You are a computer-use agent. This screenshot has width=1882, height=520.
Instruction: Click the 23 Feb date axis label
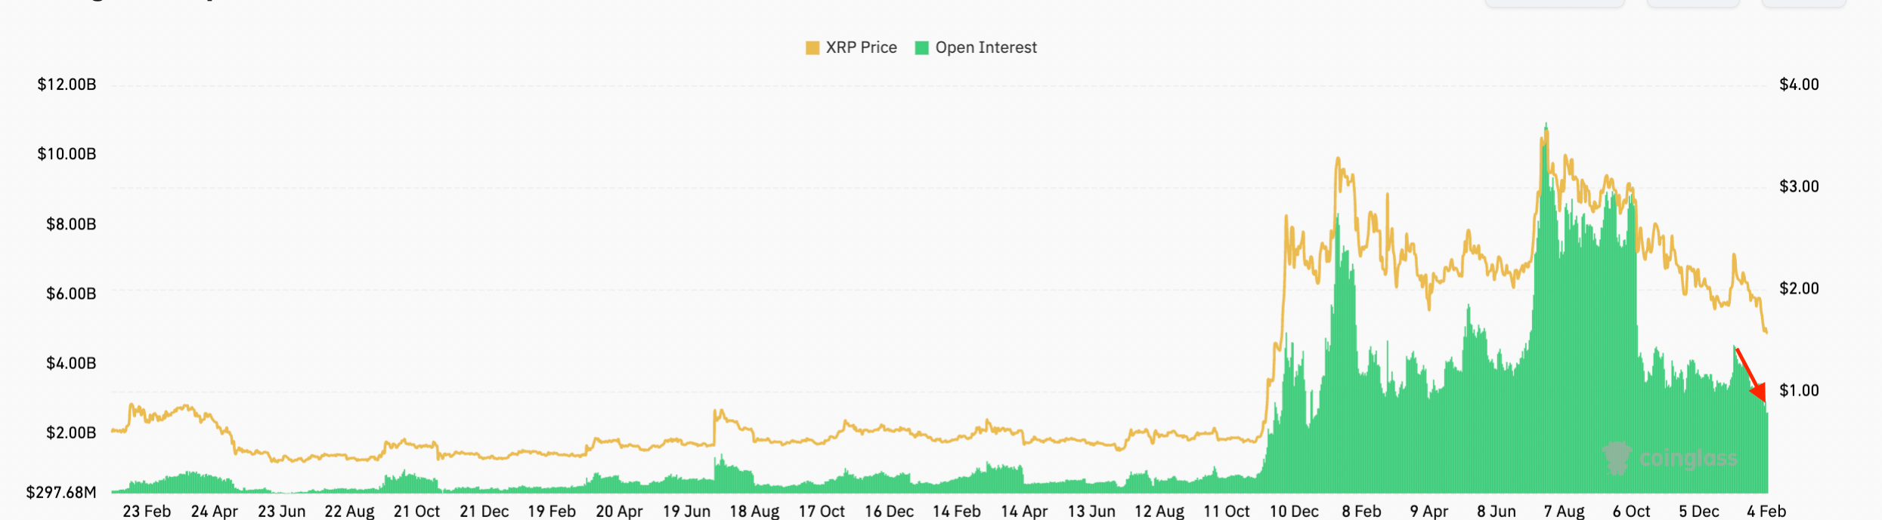coord(147,511)
